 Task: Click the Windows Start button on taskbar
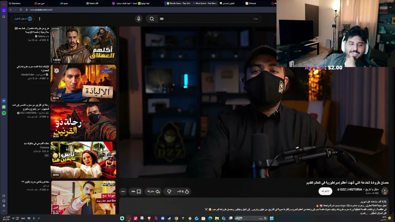pos(272,218)
